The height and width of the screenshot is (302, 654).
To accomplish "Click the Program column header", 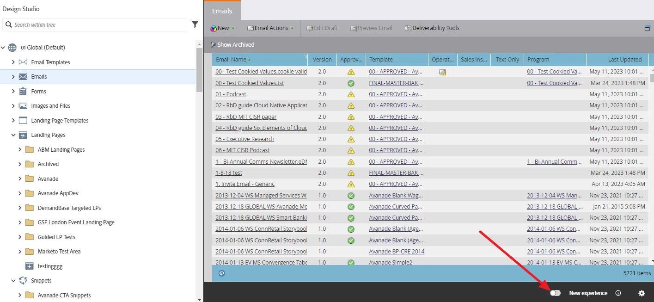I will click(556, 60).
